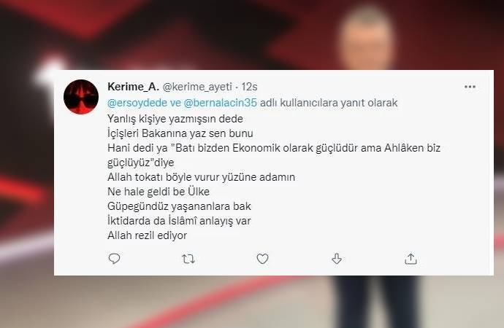Like the tweet with the heart icon
The width and height of the screenshot is (504, 328).
pyautogui.click(x=263, y=259)
